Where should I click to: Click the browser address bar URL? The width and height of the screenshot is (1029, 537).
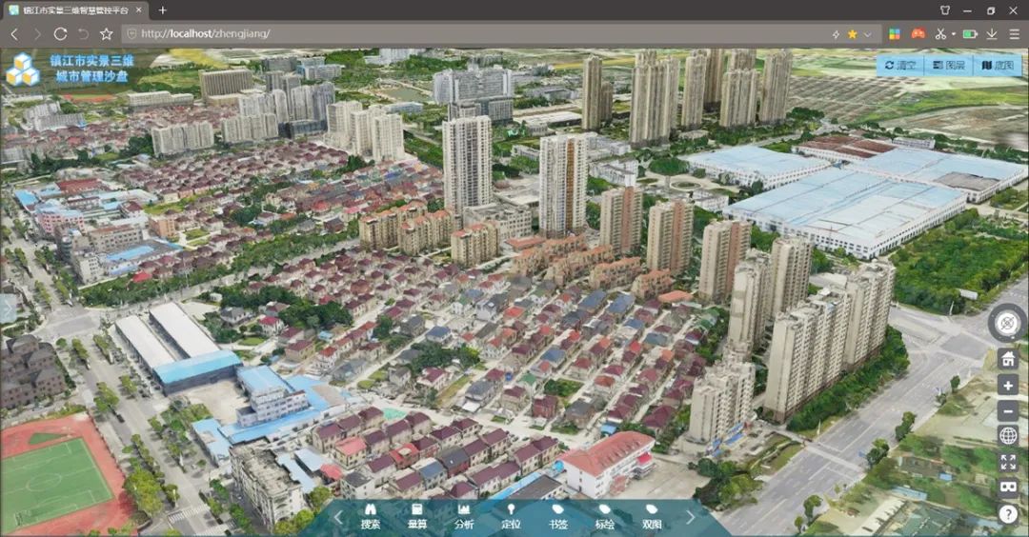coord(205,33)
